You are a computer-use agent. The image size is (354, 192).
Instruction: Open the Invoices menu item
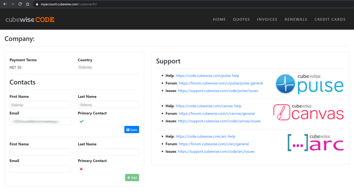pos(267,19)
